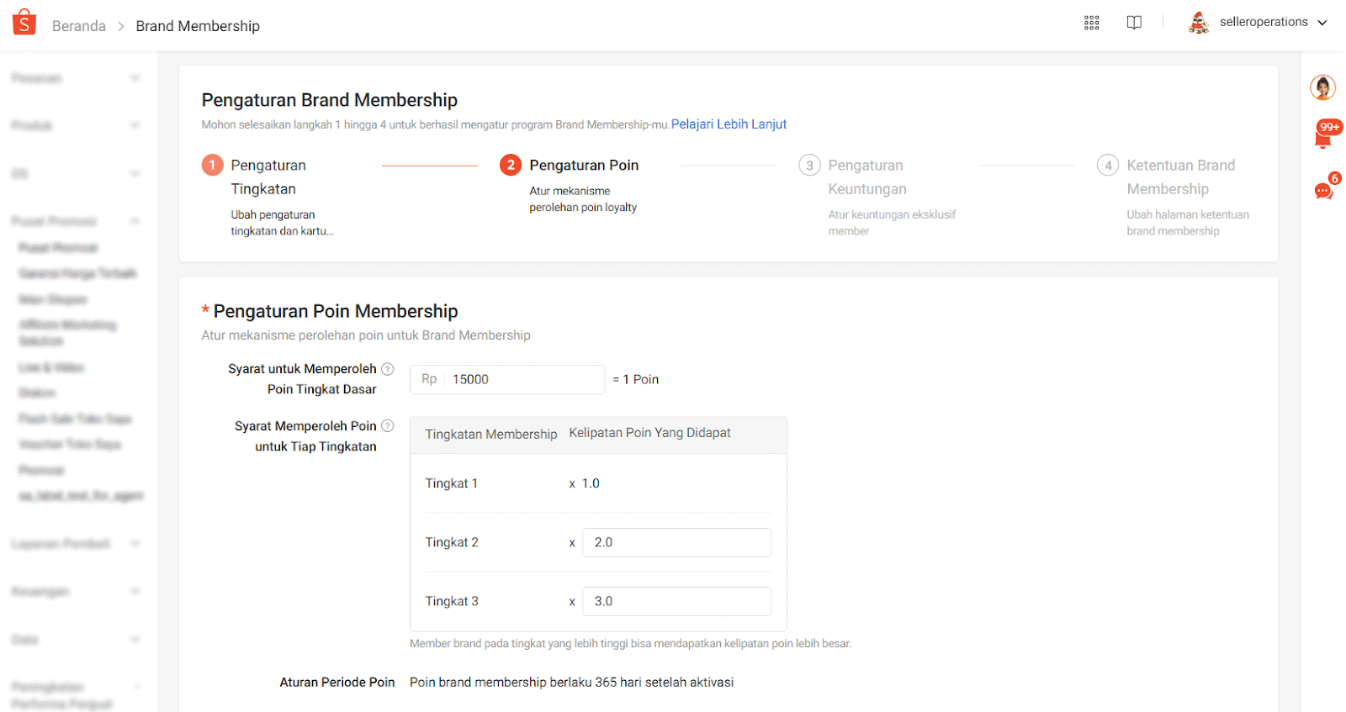Image resolution: width=1346 pixels, height=712 pixels.
Task: Click the Aturan Periode Poin label
Action: point(337,683)
